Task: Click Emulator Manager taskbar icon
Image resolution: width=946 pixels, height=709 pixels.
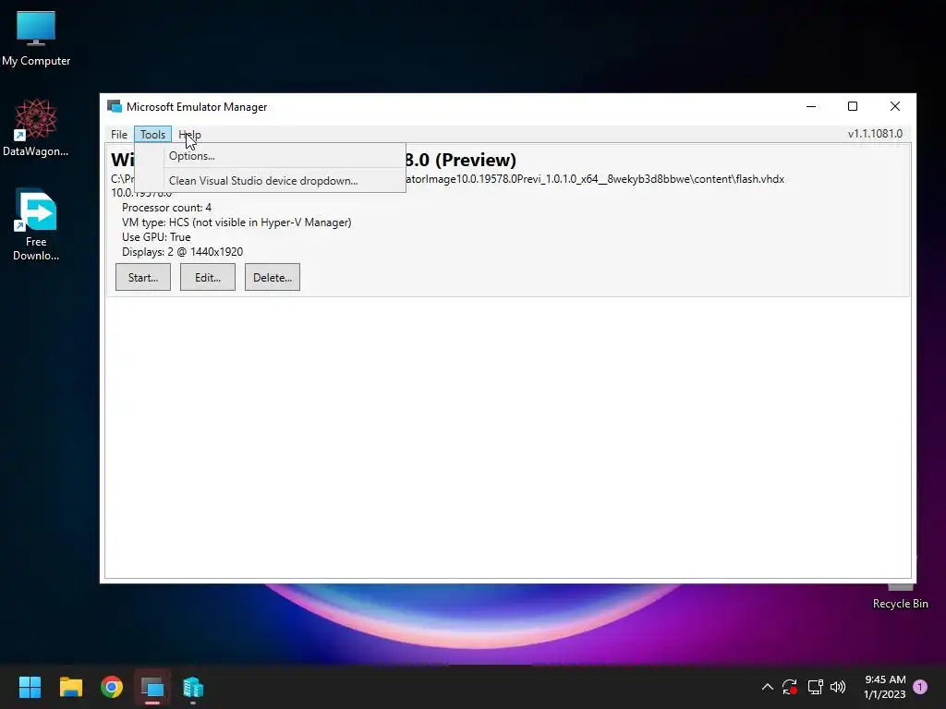Action: tap(152, 687)
